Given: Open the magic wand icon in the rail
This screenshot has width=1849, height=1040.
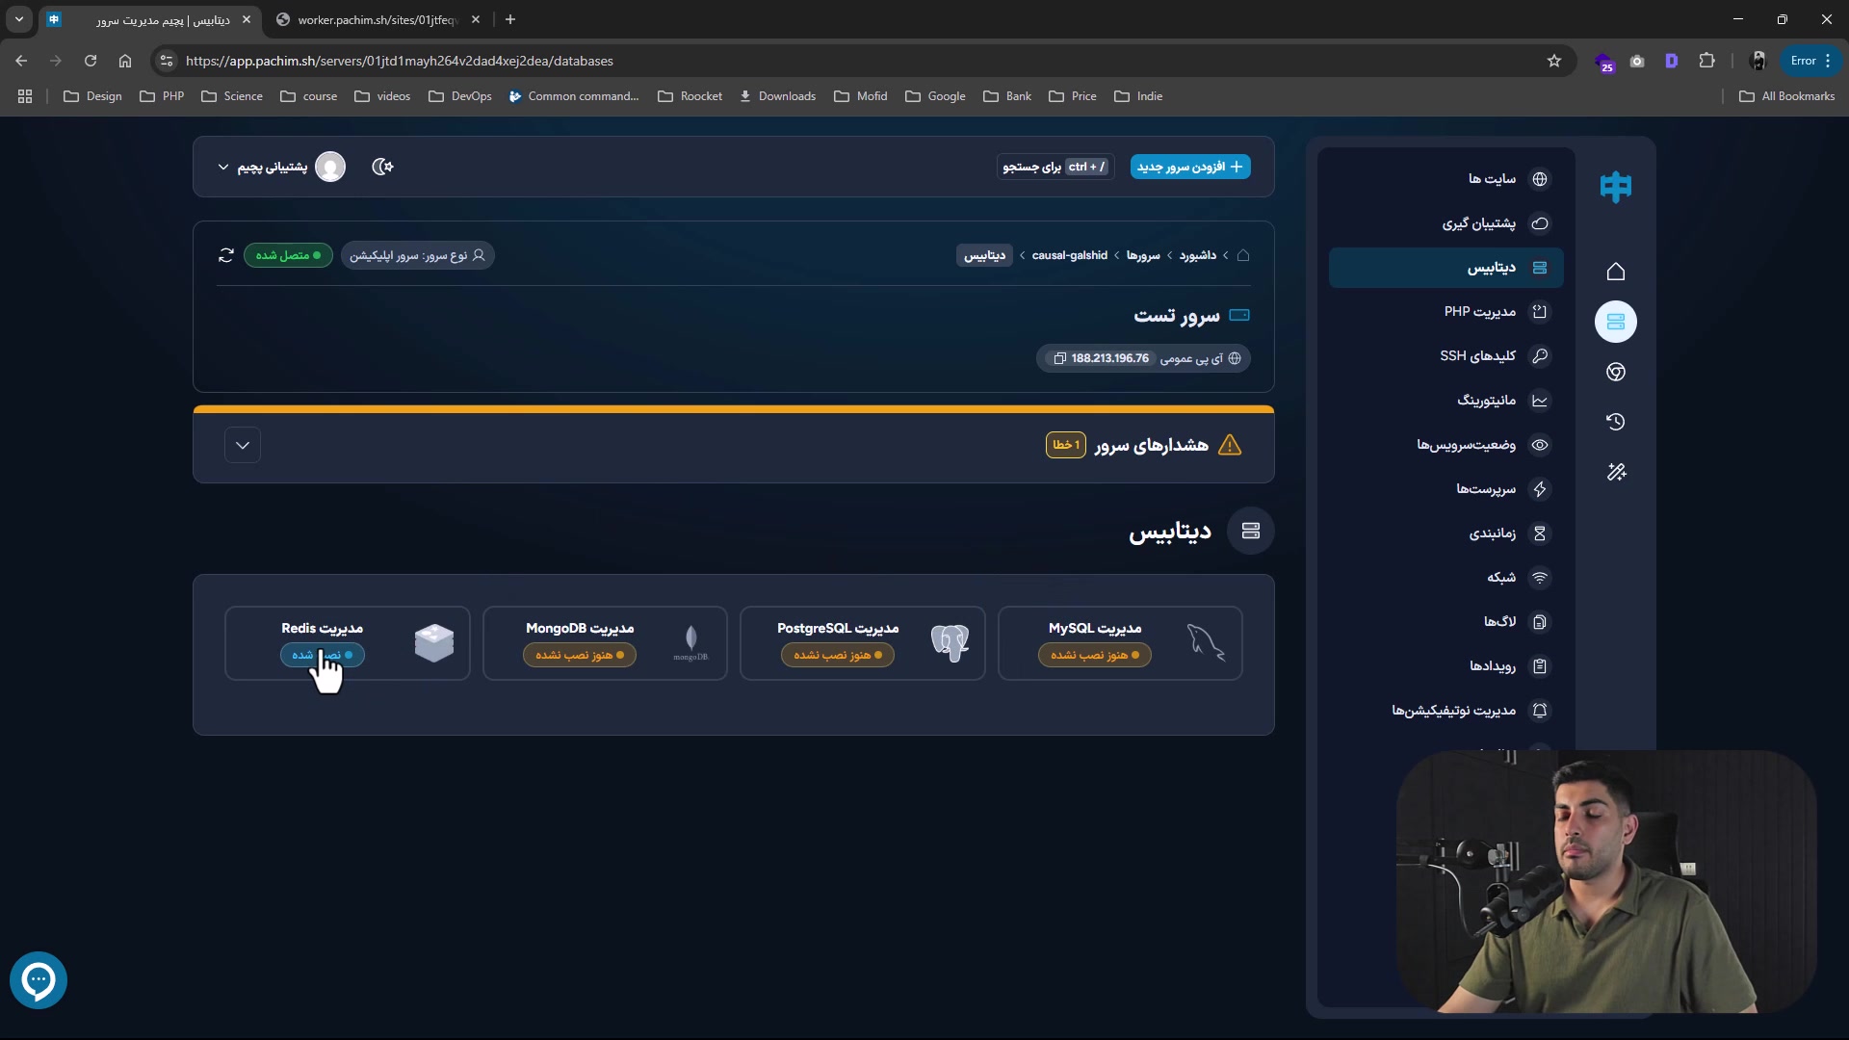Looking at the screenshot, I should (1615, 472).
